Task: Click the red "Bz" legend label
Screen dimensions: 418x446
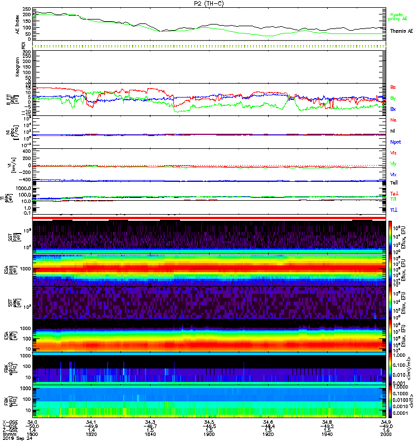Action: [x=393, y=87]
